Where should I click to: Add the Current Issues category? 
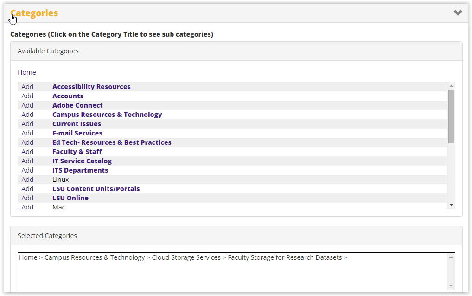click(x=27, y=124)
